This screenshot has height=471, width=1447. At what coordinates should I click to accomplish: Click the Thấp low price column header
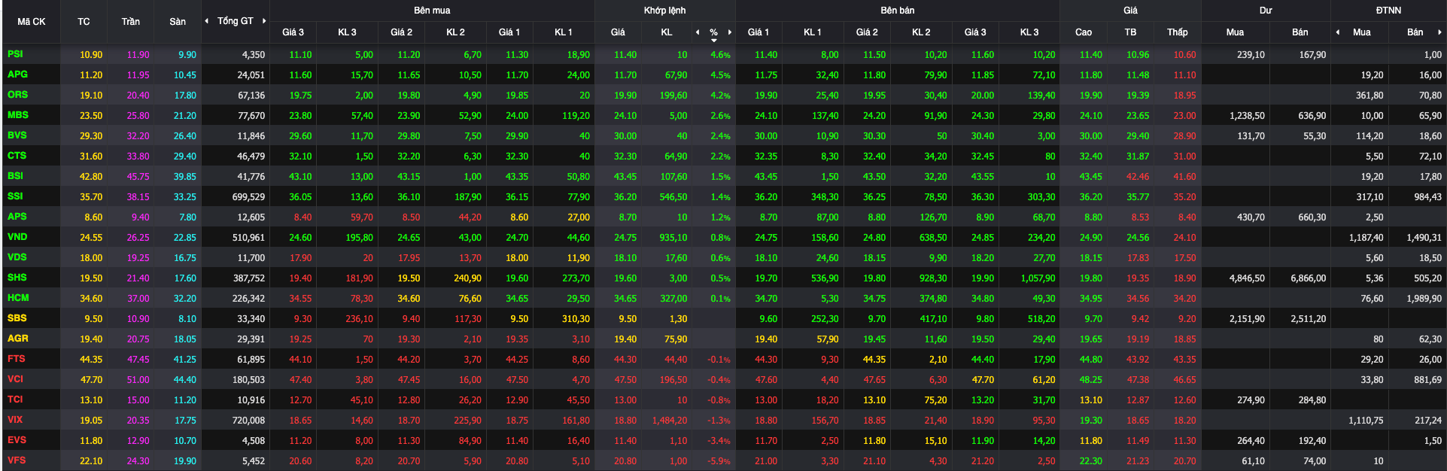coord(1178,32)
